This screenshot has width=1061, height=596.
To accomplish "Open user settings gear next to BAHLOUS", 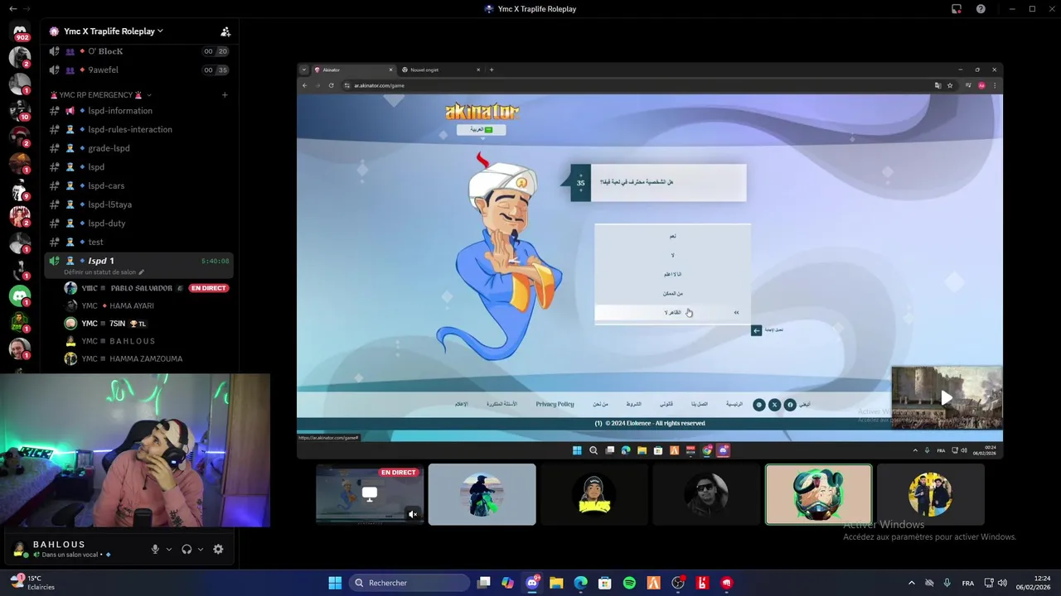I will click(x=218, y=549).
